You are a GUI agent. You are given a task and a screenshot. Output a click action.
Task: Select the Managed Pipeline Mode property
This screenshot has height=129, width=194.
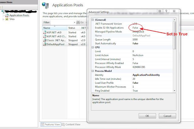click(x=109, y=32)
